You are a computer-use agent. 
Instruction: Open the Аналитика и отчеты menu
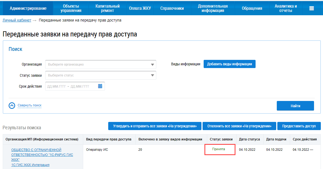pos(285,8)
